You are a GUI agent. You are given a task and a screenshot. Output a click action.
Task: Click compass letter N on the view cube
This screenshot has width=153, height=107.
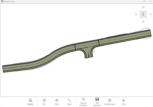tap(136, 14)
